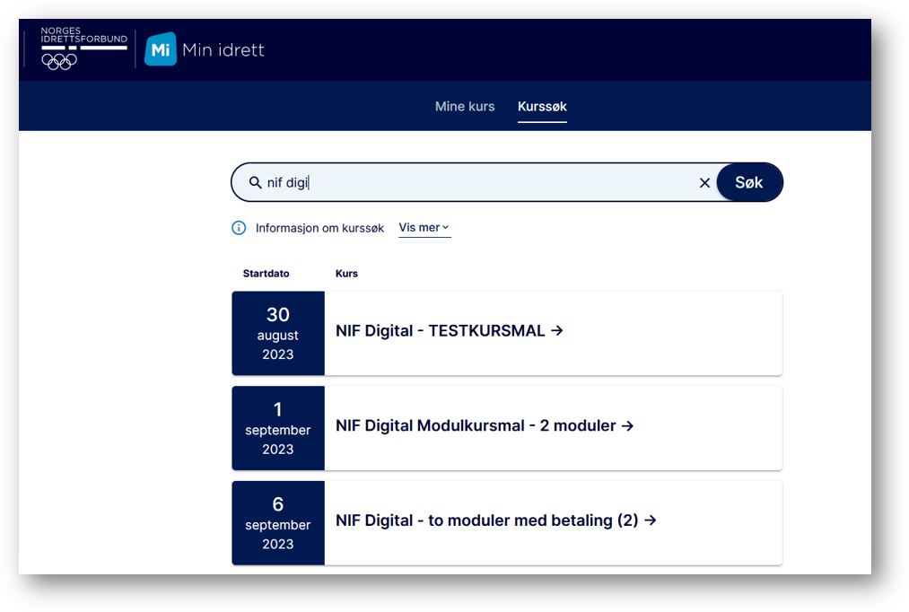
Task: Expand the Vis mer dropdown
Action: (x=424, y=228)
